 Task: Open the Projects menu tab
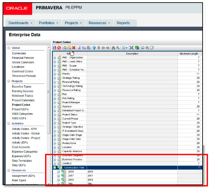73,23
